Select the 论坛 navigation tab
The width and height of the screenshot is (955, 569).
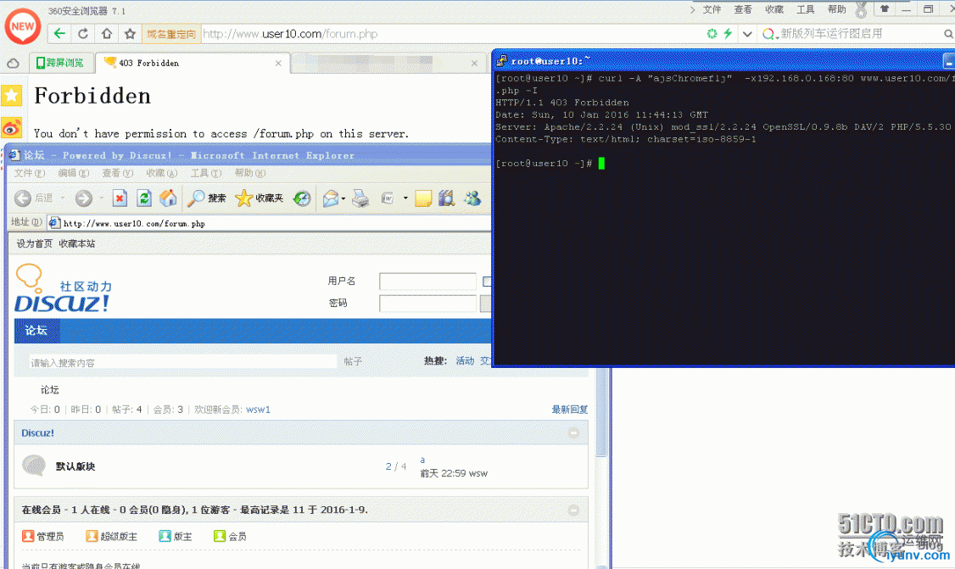point(36,330)
